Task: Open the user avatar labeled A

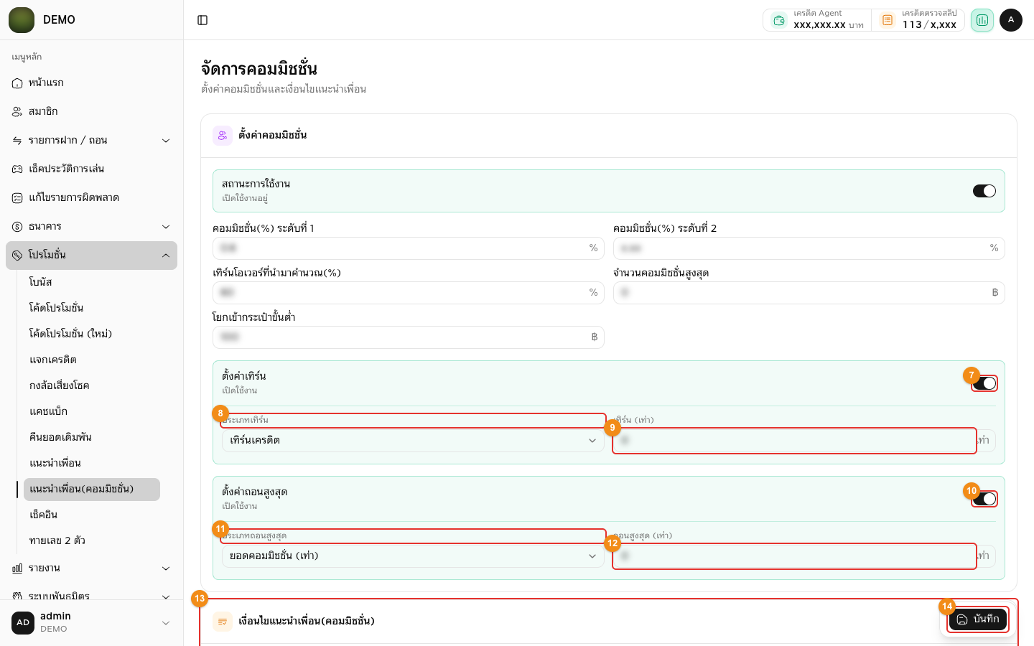Action: (x=1011, y=20)
